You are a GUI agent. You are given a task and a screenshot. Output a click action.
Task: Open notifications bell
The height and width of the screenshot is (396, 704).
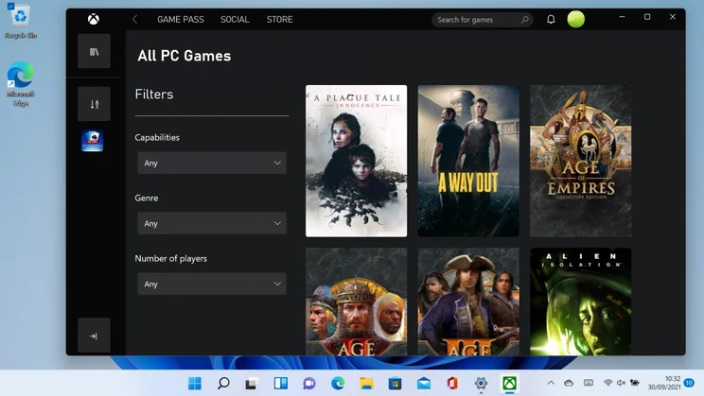pyautogui.click(x=551, y=19)
